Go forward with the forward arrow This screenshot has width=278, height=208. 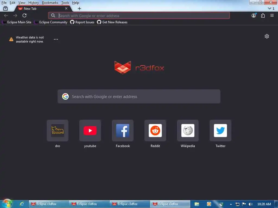(x=15, y=15)
